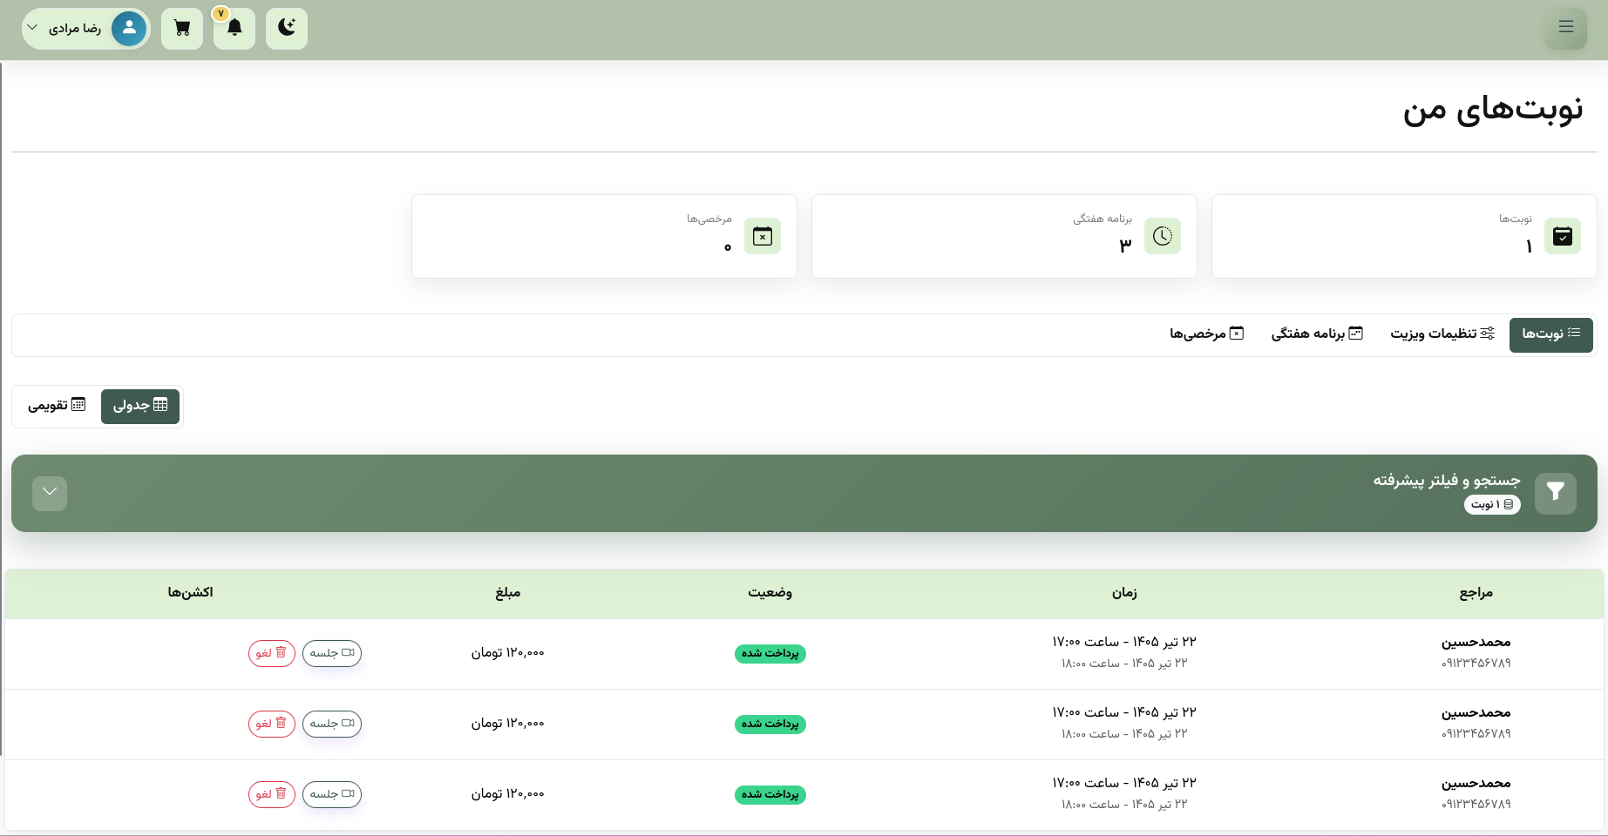This screenshot has height=836, width=1608.
Task: Click the برنامه هفتگی clock card icon
Action: 1163,236
